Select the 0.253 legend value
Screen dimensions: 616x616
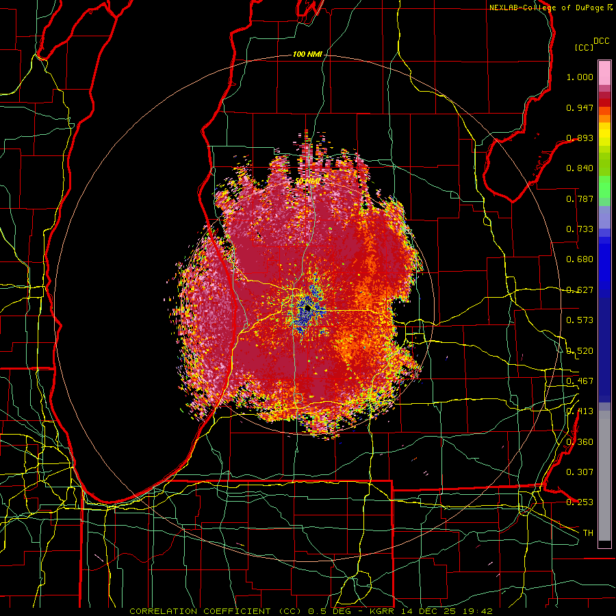click(580, 502)
